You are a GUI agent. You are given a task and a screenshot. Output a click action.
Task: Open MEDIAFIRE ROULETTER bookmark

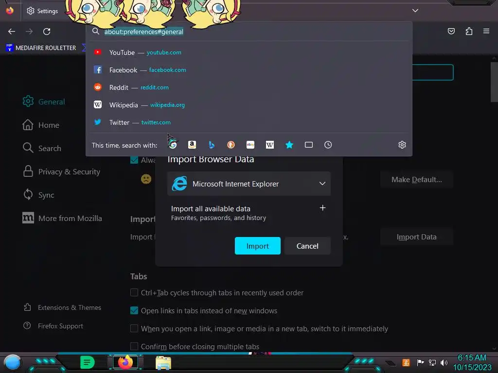(x=41, y=48)
